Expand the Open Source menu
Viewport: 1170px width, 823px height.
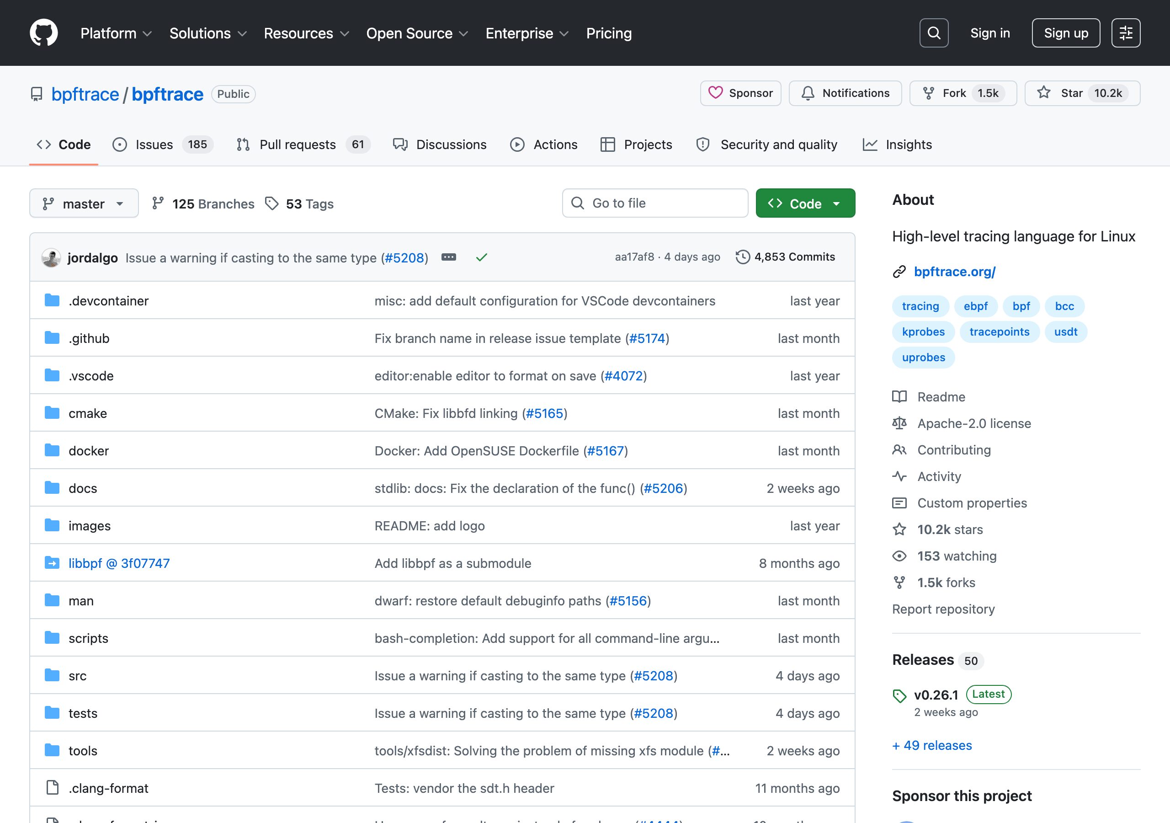[x=417, y=33]
